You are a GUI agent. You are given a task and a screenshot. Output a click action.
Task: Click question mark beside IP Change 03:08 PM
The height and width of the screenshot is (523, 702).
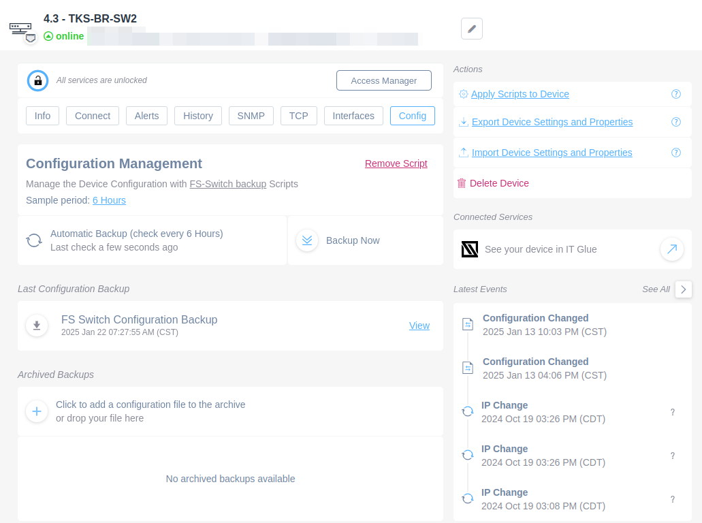click(x=673, y=499)
